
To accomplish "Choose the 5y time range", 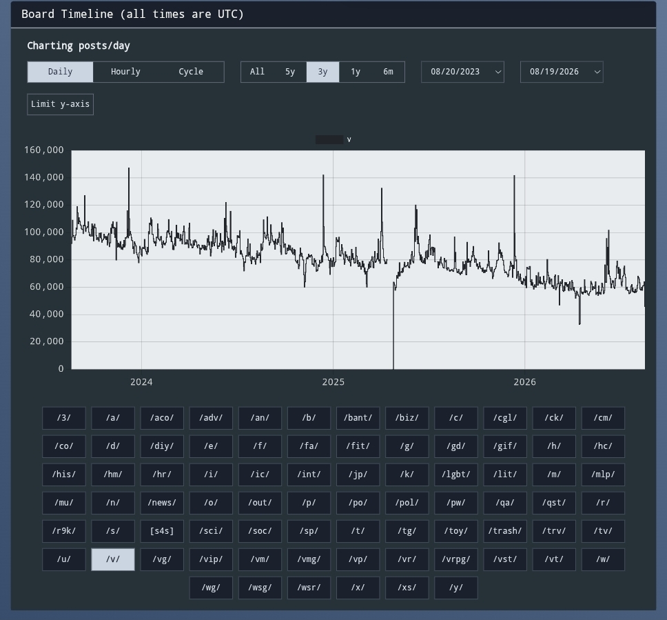I will [290, 72].
